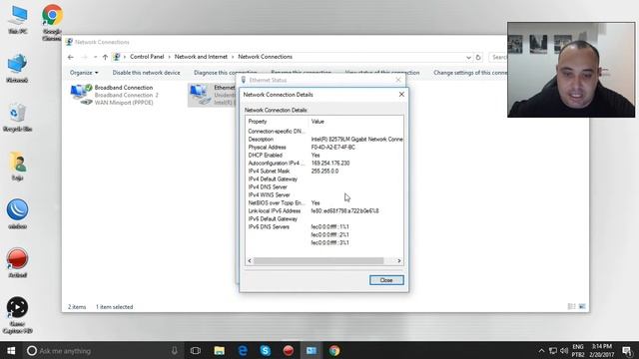Viewport: 639px width, 359px height.
Task: Close the Ethernet Status window behind
Action: point(398,80)
